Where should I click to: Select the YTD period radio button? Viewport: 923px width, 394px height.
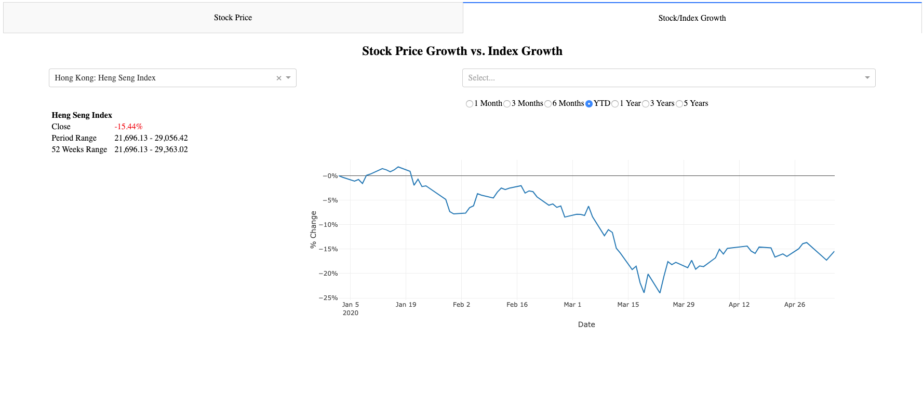point(588,104)
